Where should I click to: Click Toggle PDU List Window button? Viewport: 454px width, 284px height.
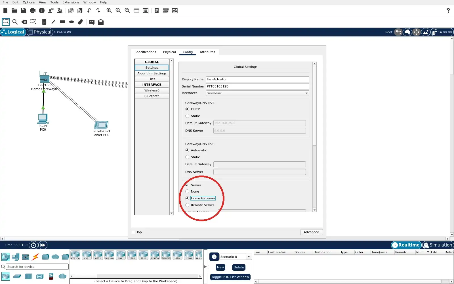pos(230,277)
